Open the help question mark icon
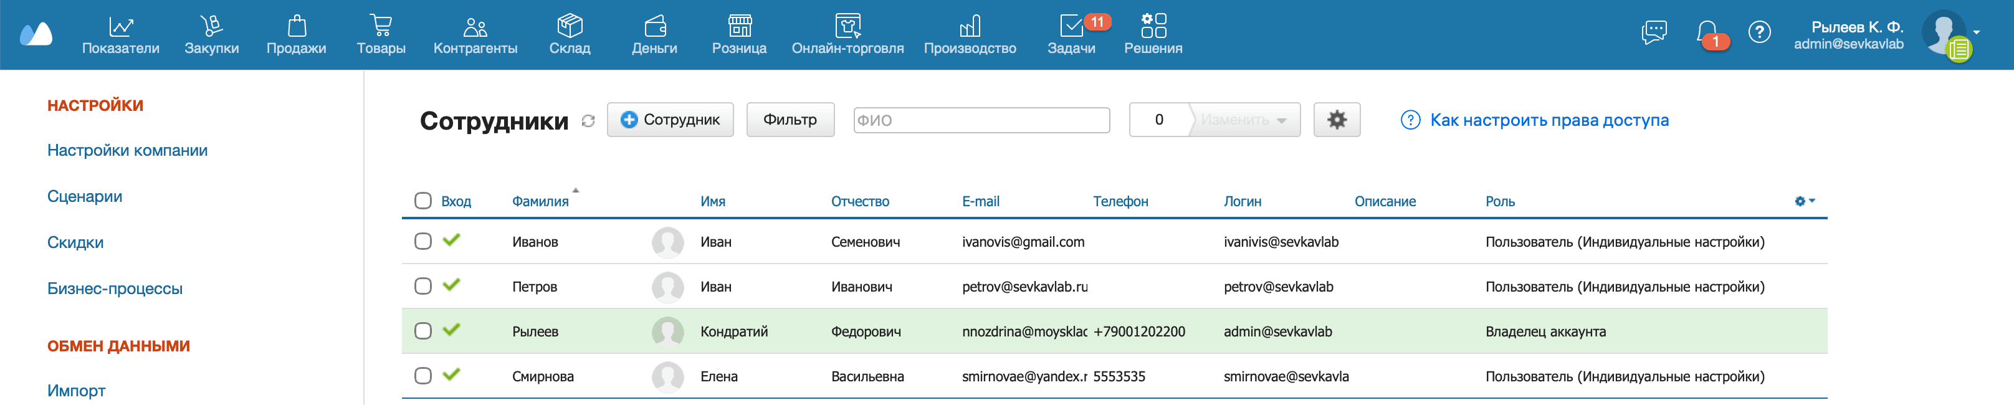The height and width of the screenshot is (405, 2014). [x=1759, y=32]
